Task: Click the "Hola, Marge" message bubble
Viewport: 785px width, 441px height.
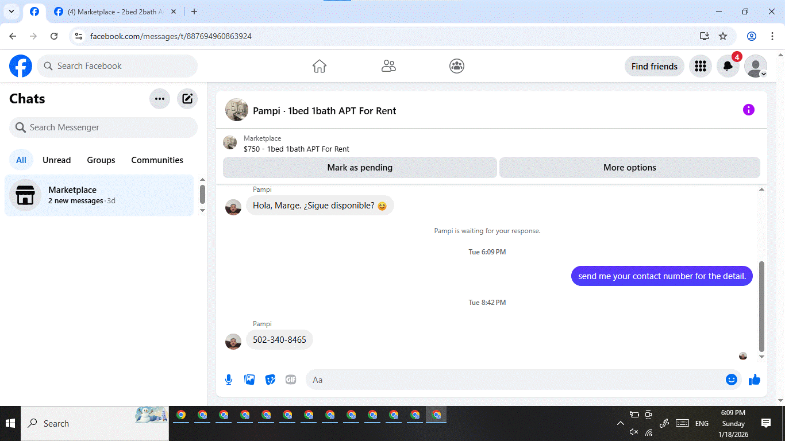Action: tap(320, 206)
